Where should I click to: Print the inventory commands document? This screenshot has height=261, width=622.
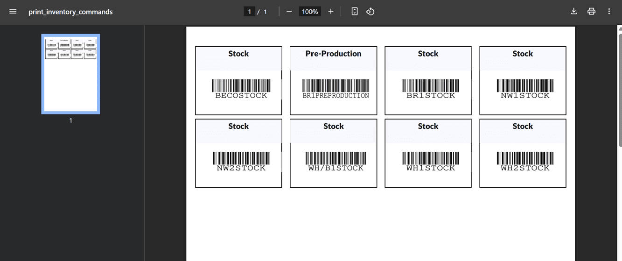point(591,11)
